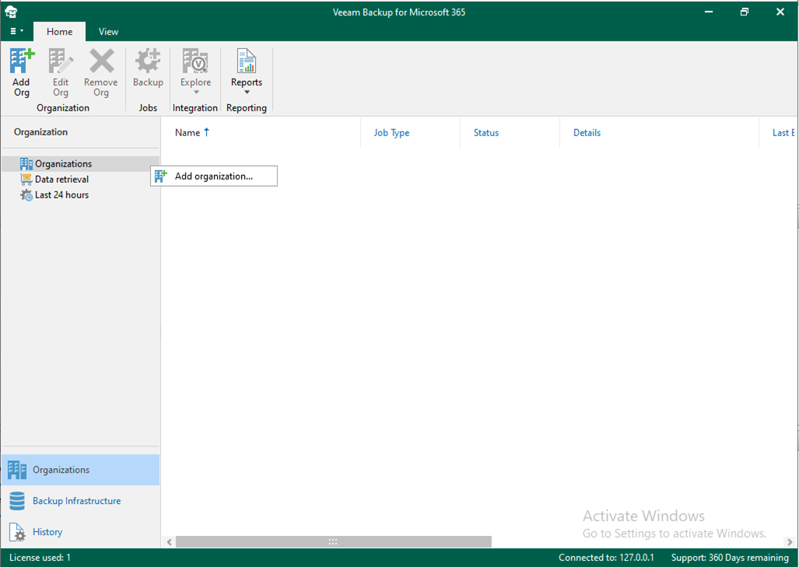Click the Organization pane header text

click(40, 132)
